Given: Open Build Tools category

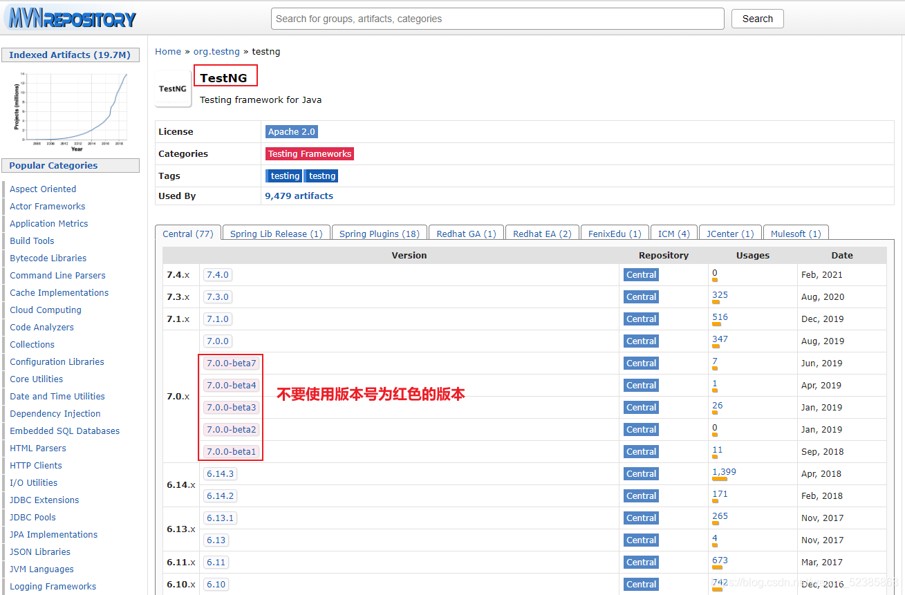Looking at the screenshot, I should coord(32,240).
